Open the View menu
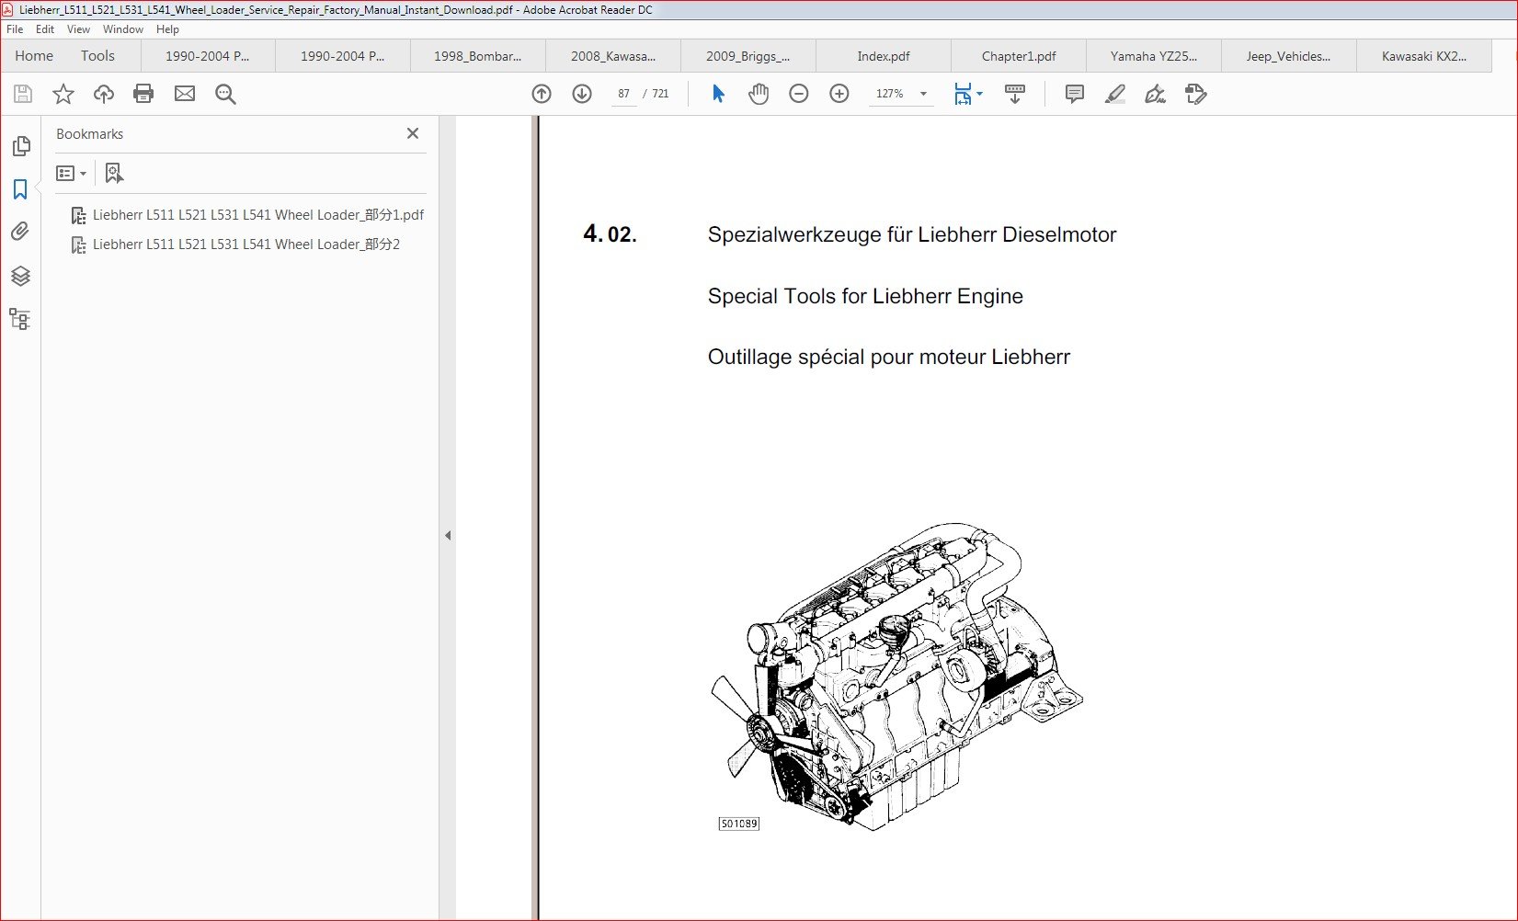The width and height of the screenshot is (1518, 921). pos(78,29)
